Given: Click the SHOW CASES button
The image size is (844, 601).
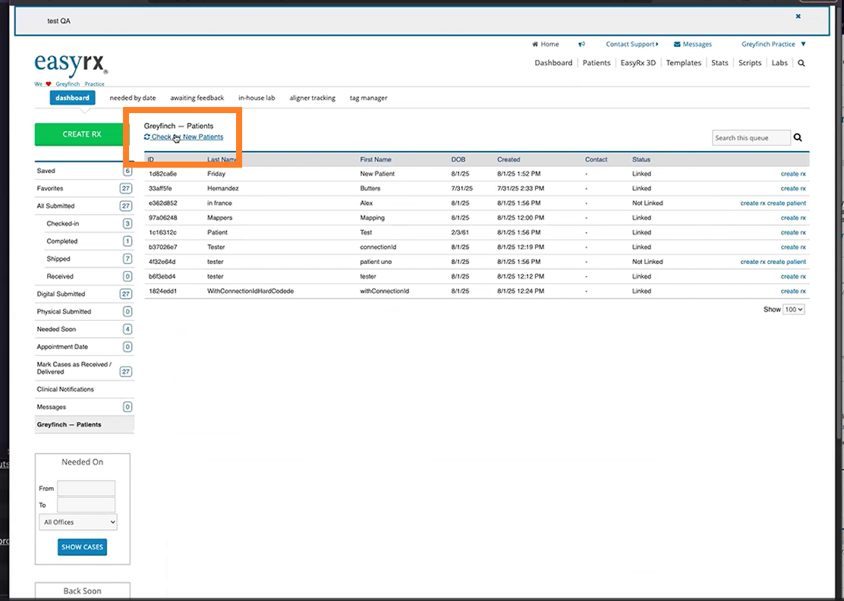Looking at the screenshot, I should click(x=83, y=547).
